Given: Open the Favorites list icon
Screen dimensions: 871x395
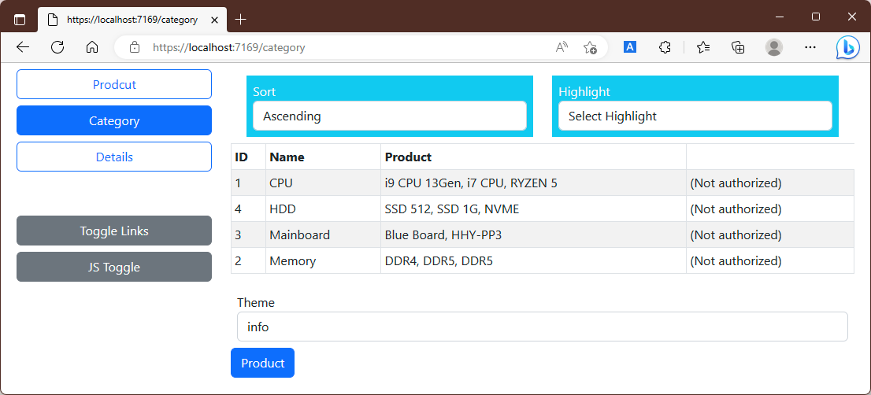Looking at the screenshot, I should (703, 47).
